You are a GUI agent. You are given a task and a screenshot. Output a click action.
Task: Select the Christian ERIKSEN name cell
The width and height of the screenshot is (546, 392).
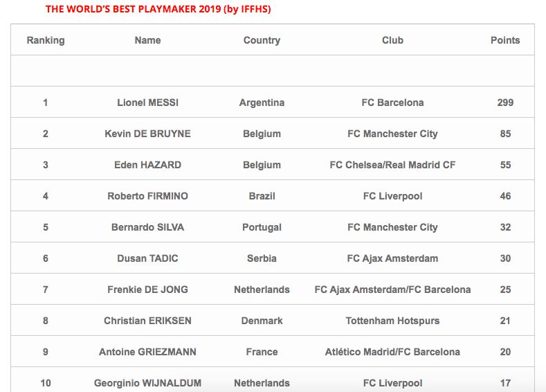(x=147, y=321)
